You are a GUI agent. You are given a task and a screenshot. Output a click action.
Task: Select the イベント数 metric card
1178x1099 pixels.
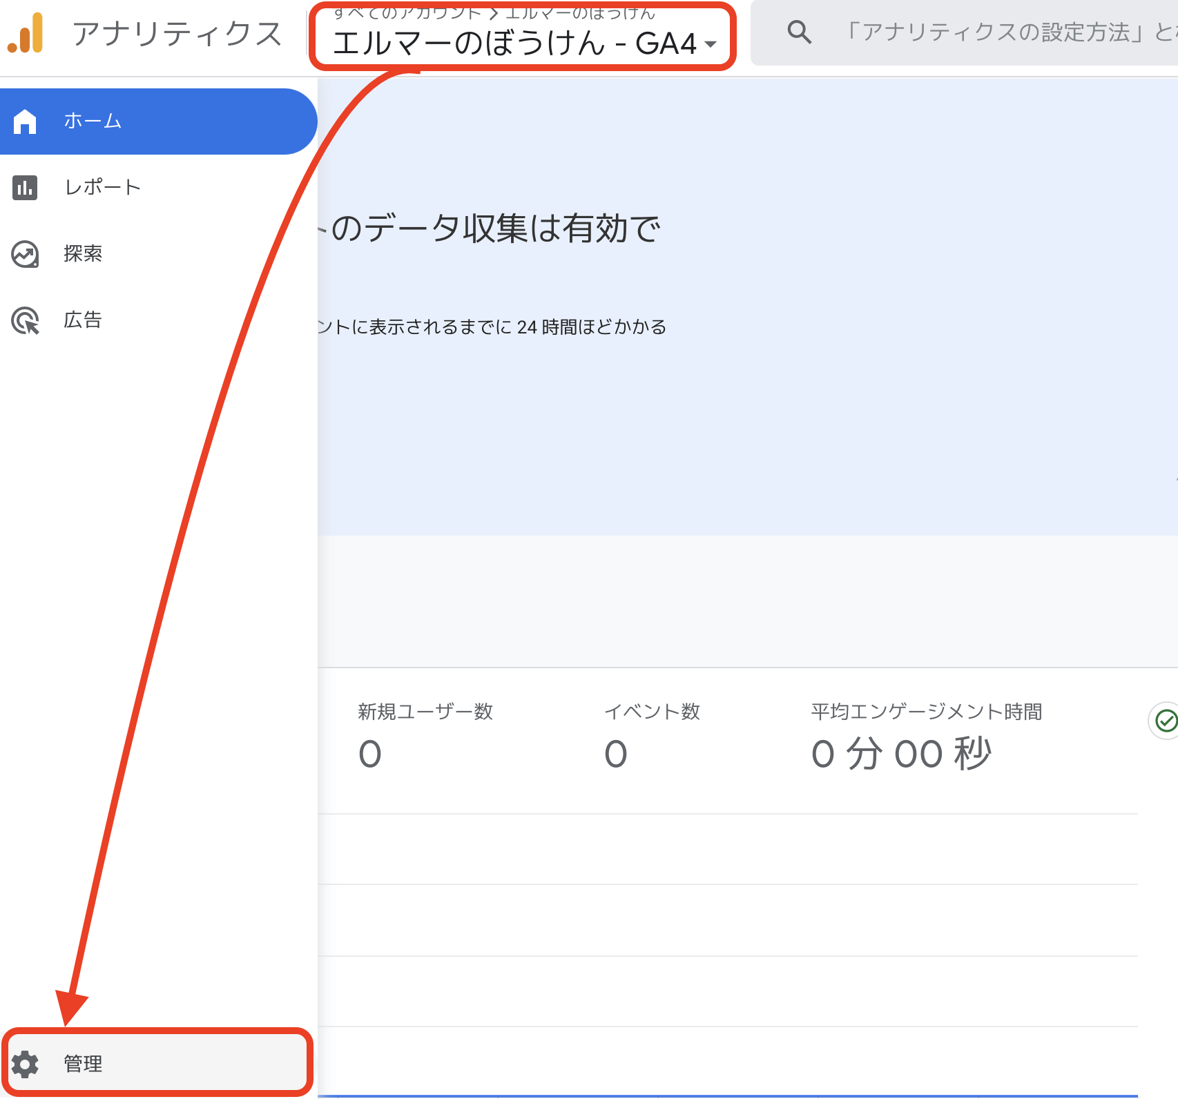click(x=652, y=736)
